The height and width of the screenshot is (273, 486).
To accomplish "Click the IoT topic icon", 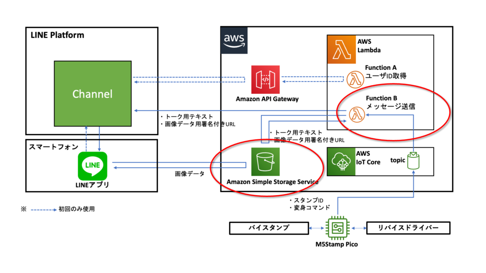I will [415, 161].
